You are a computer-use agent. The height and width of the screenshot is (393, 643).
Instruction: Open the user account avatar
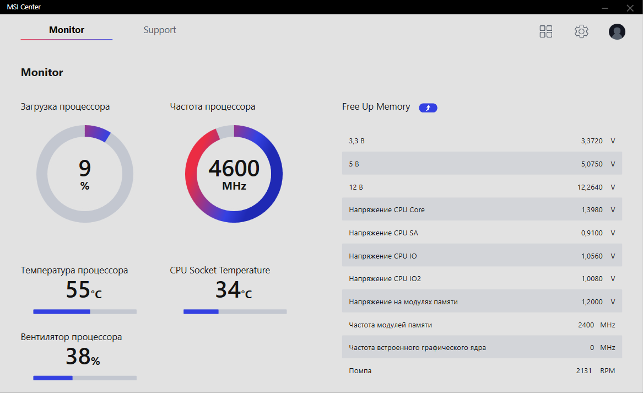coord(617,31)
